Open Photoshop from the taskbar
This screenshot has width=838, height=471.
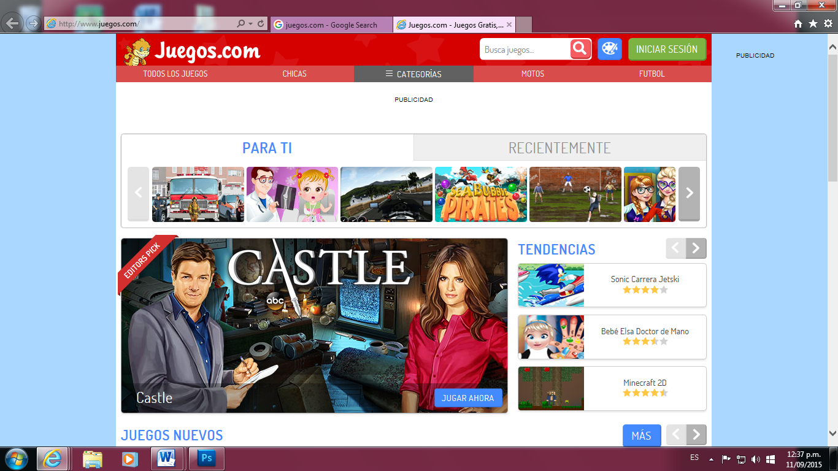[x=206, y=459]
